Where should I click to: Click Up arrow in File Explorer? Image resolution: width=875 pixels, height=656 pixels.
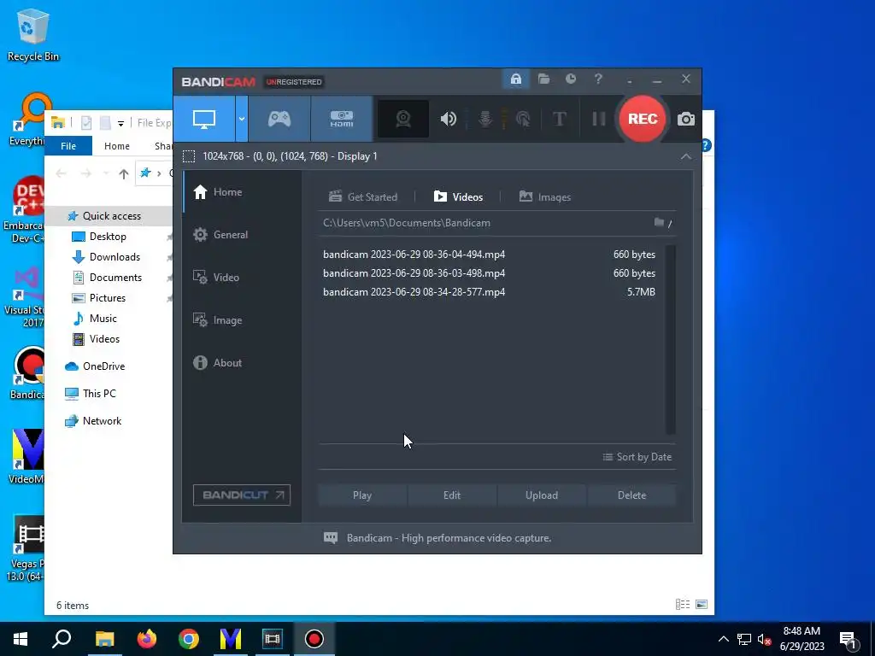123,174
